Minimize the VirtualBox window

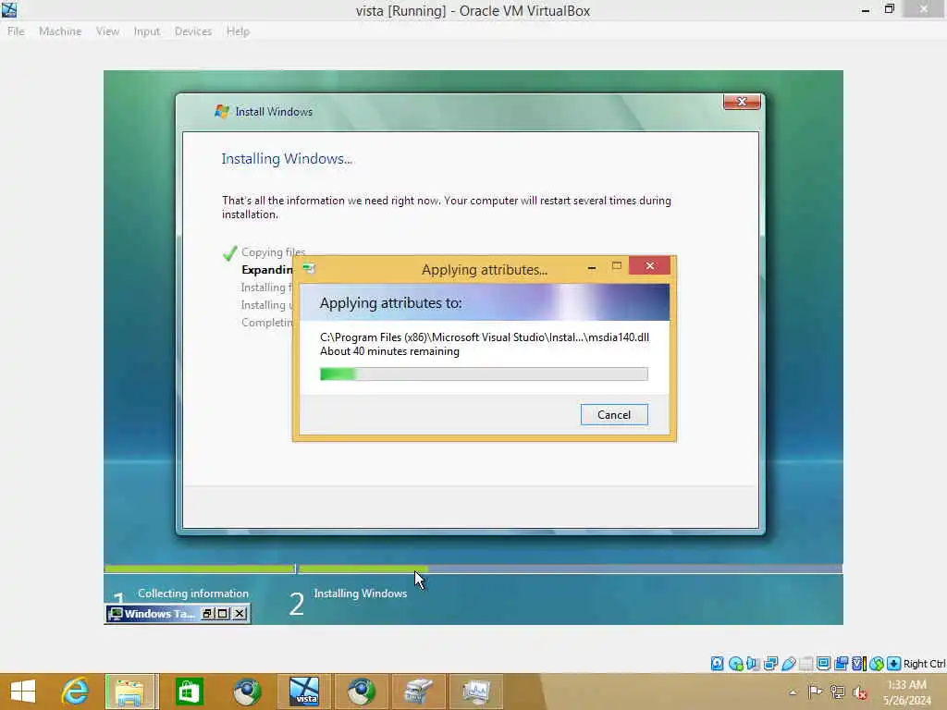[866, 10]
